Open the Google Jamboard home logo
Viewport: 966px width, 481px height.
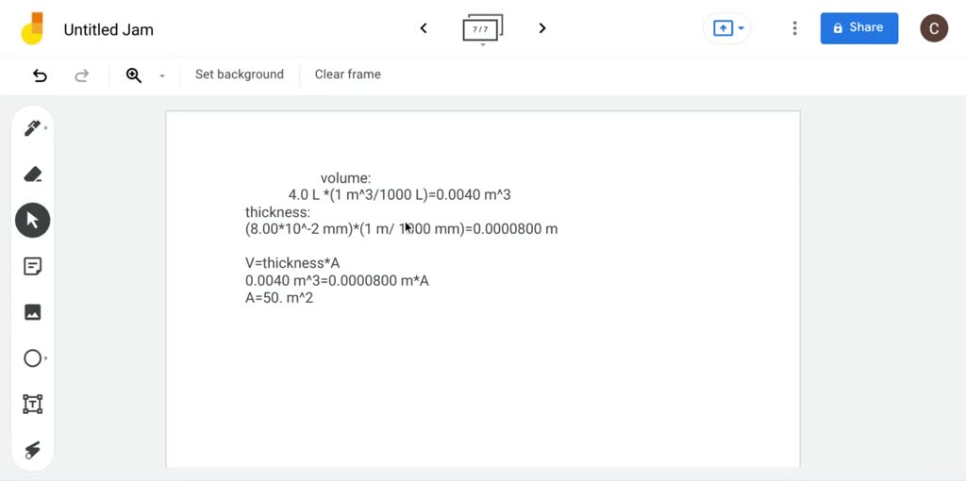coord(33,29)
